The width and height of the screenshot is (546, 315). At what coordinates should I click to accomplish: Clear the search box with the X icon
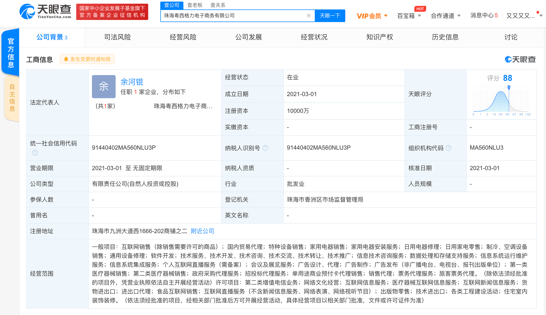[309, 15]
